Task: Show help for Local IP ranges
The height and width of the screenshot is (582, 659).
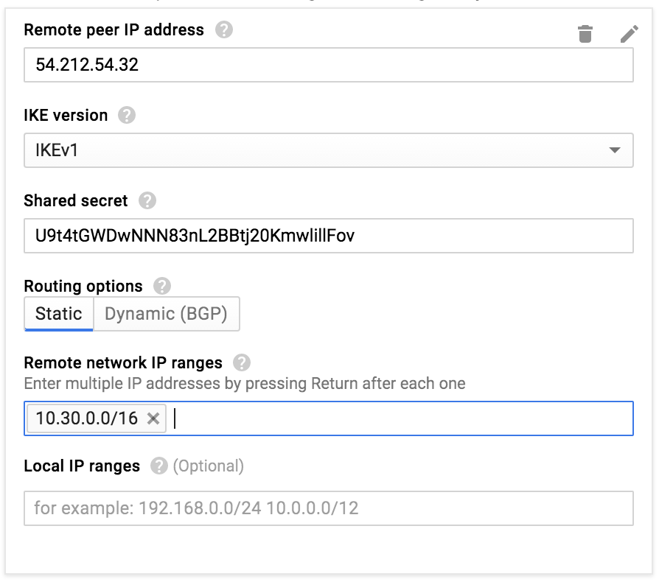Action: (x=159, y=466)
